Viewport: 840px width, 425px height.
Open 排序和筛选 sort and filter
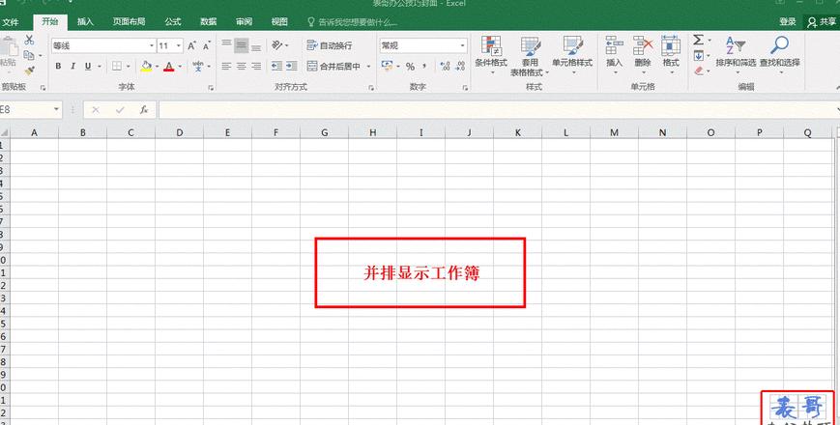(x=736, y=55)
